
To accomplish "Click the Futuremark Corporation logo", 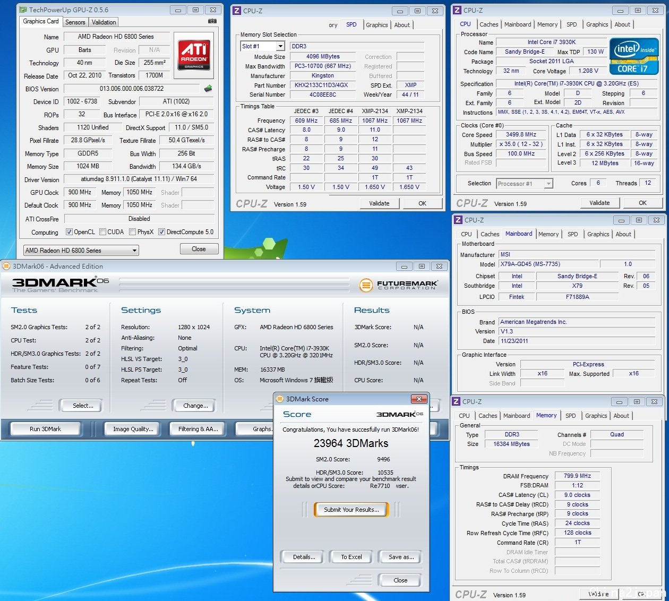I will (399, 285).
